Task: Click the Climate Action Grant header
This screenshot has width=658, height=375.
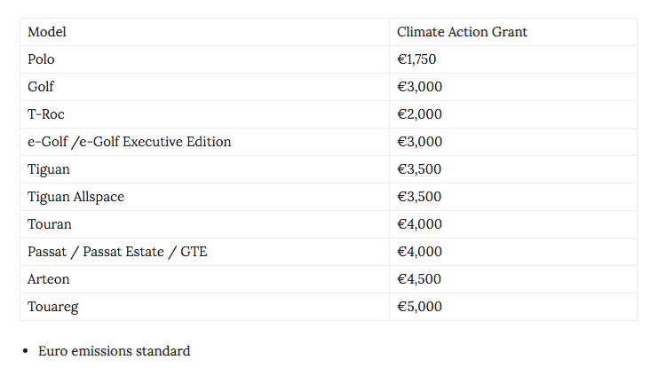Action: coord(462,32)
